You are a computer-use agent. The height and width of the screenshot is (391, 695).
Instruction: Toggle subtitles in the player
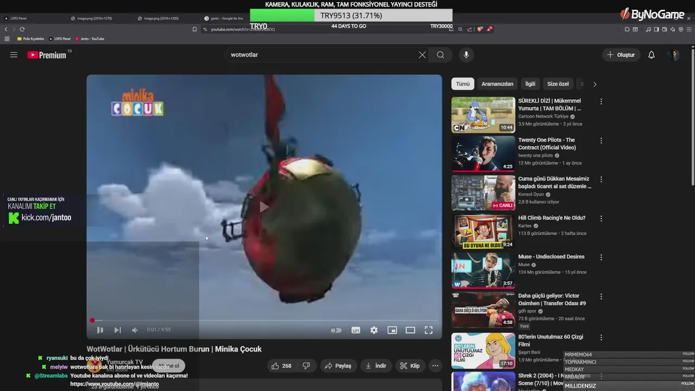[x=356, y=330]
